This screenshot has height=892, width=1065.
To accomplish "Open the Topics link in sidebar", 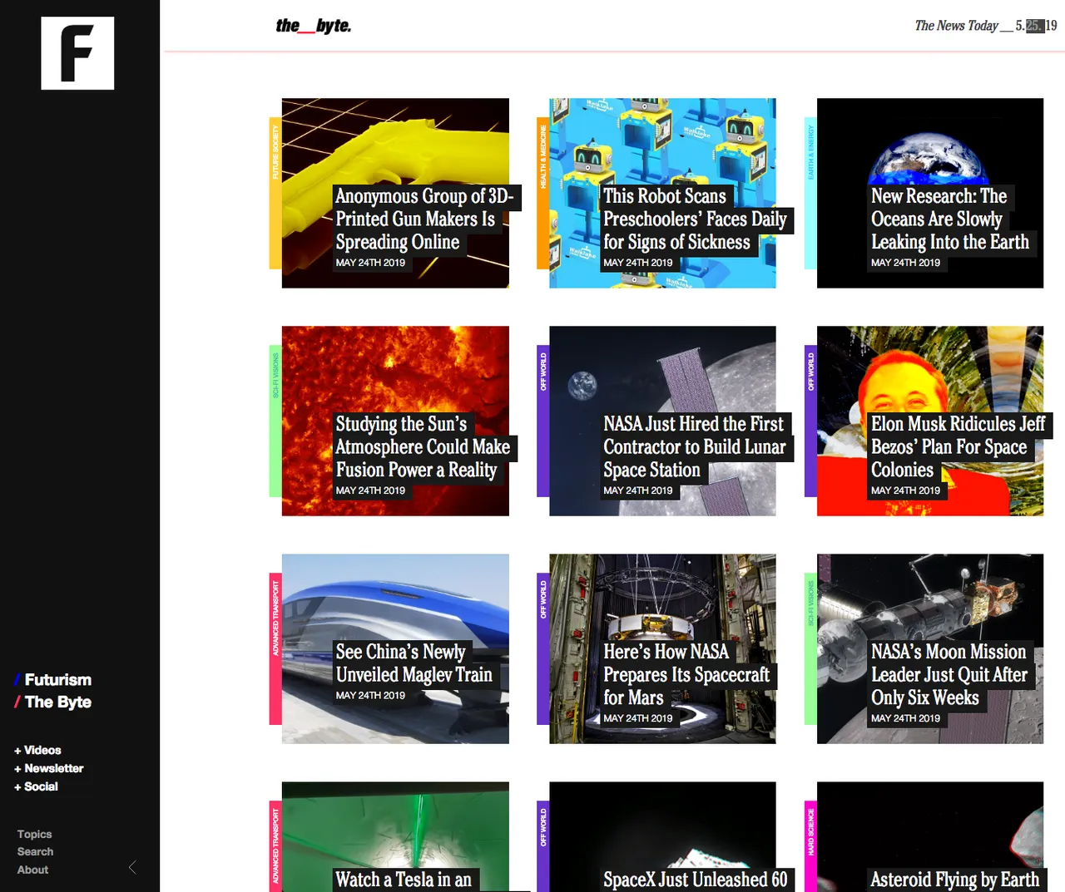I will click(34, 834).
